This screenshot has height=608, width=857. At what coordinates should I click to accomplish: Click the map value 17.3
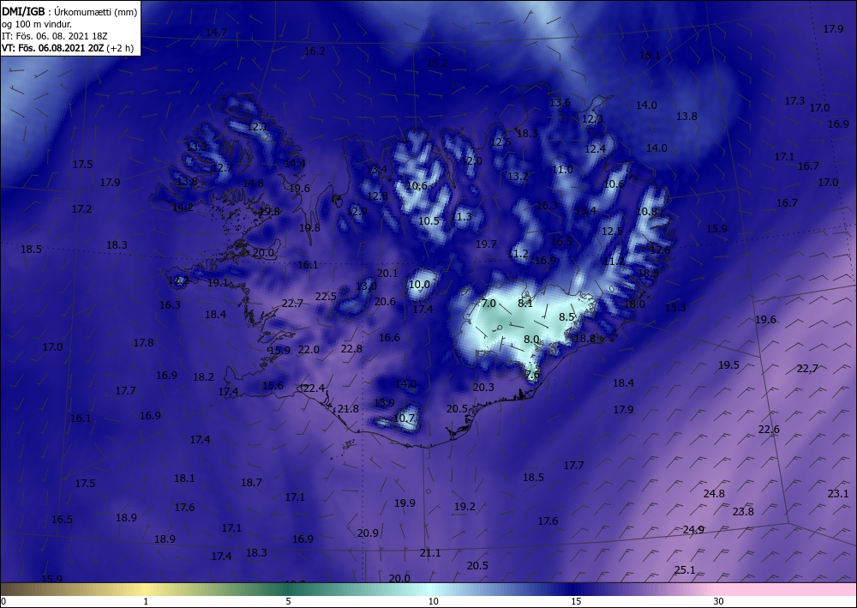[x=794, y=100]
